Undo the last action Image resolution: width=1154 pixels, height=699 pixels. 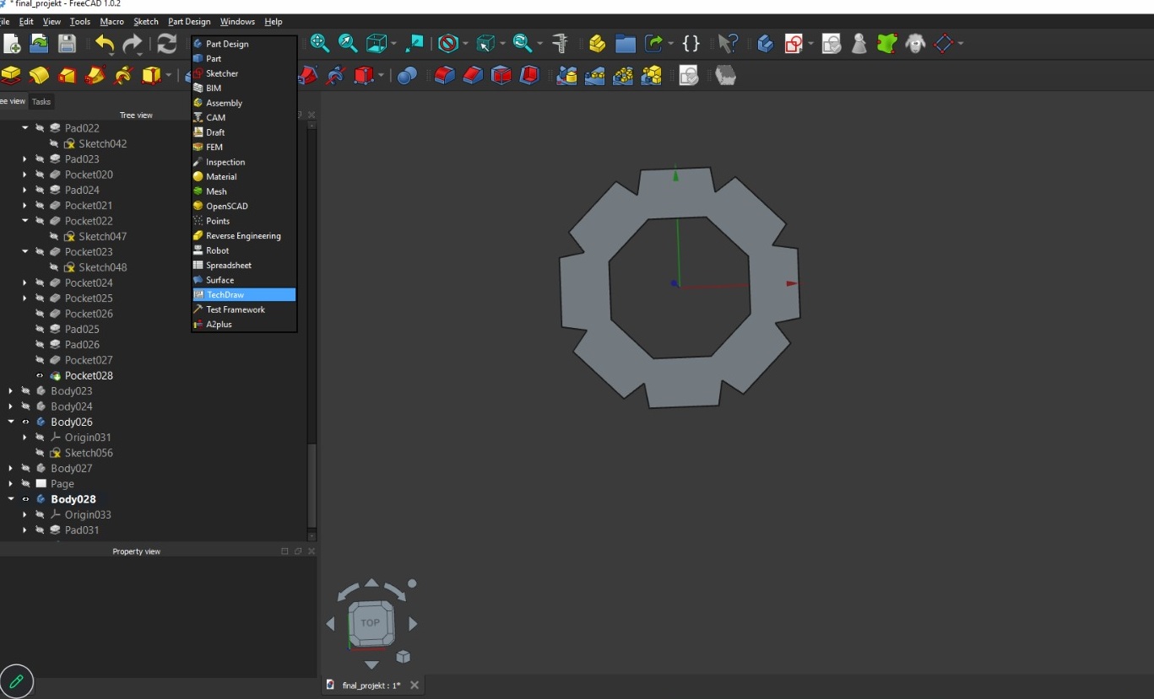pyautogui.click(x=105, y=44)
